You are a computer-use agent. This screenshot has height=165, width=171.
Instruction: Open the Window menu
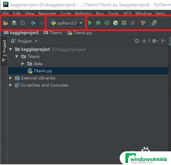(x=143, y=13)
